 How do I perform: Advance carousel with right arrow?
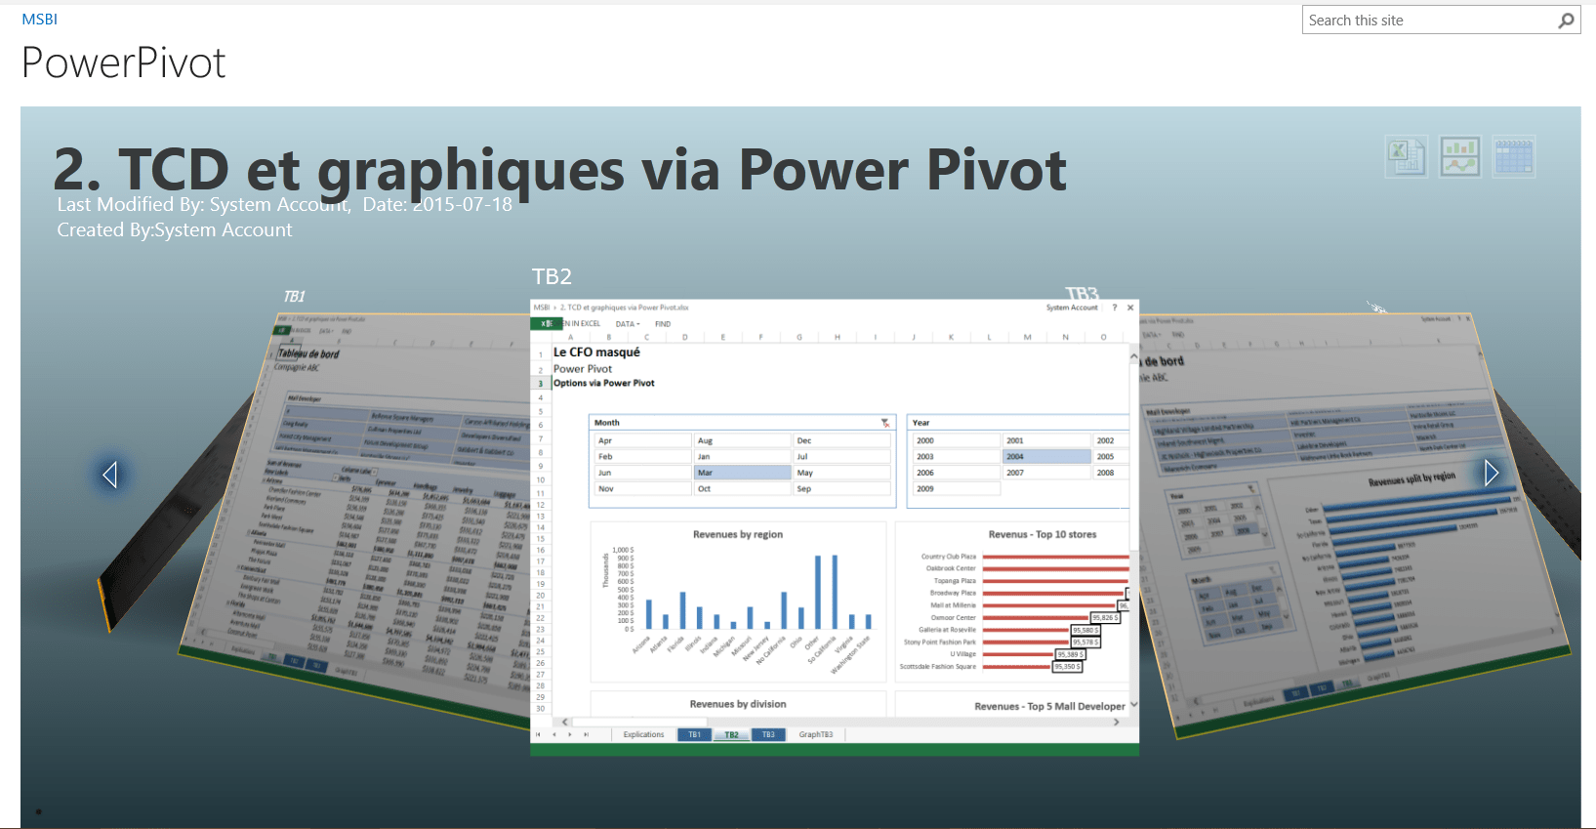coord(1491,473)
